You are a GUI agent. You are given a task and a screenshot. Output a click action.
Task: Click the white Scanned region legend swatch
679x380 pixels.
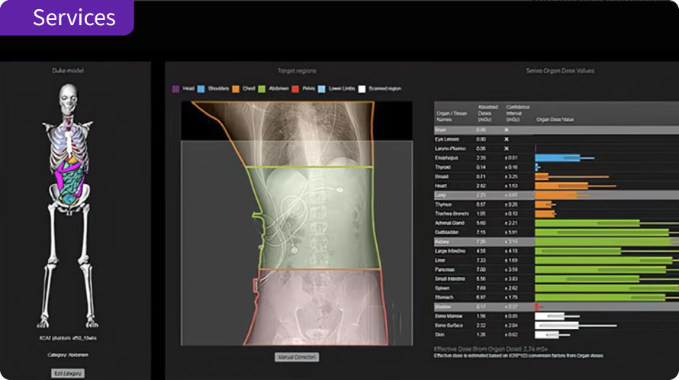point(362,89)
